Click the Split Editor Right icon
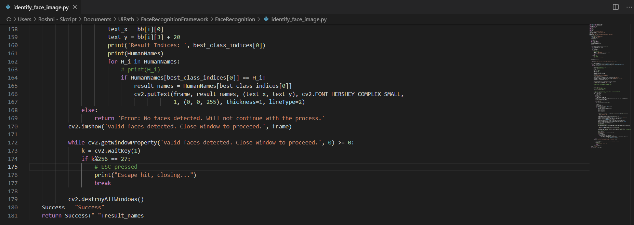Viewport: 634px width, 225px height. 616,7
